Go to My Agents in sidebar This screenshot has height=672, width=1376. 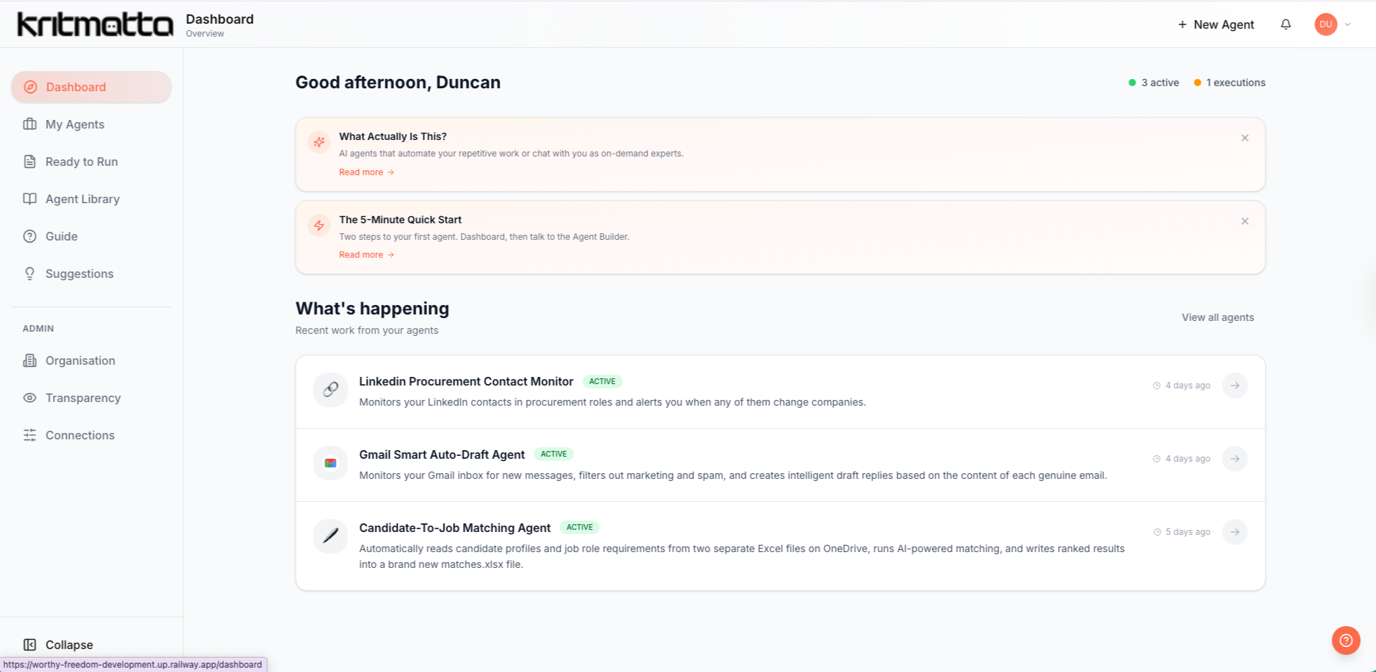tap(75, 124)
